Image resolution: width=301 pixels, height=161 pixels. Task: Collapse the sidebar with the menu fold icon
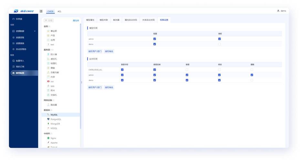[x=41, y=11]
